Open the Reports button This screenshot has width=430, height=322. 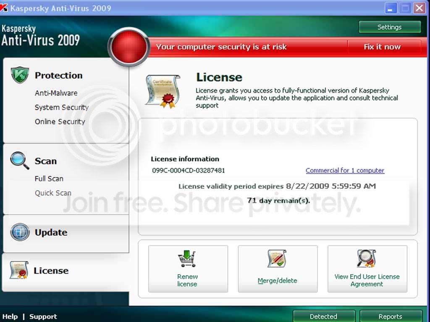pyautogui.click(x=390, y=316)
